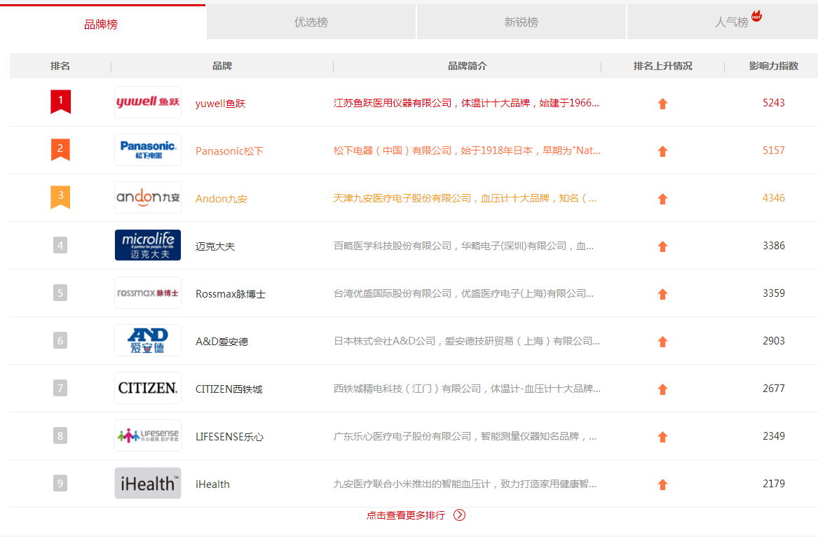Click the 台湾优盛国际股份有限公司 description
818x537 pixels.
pyautogui.click(x=463, y=293)
